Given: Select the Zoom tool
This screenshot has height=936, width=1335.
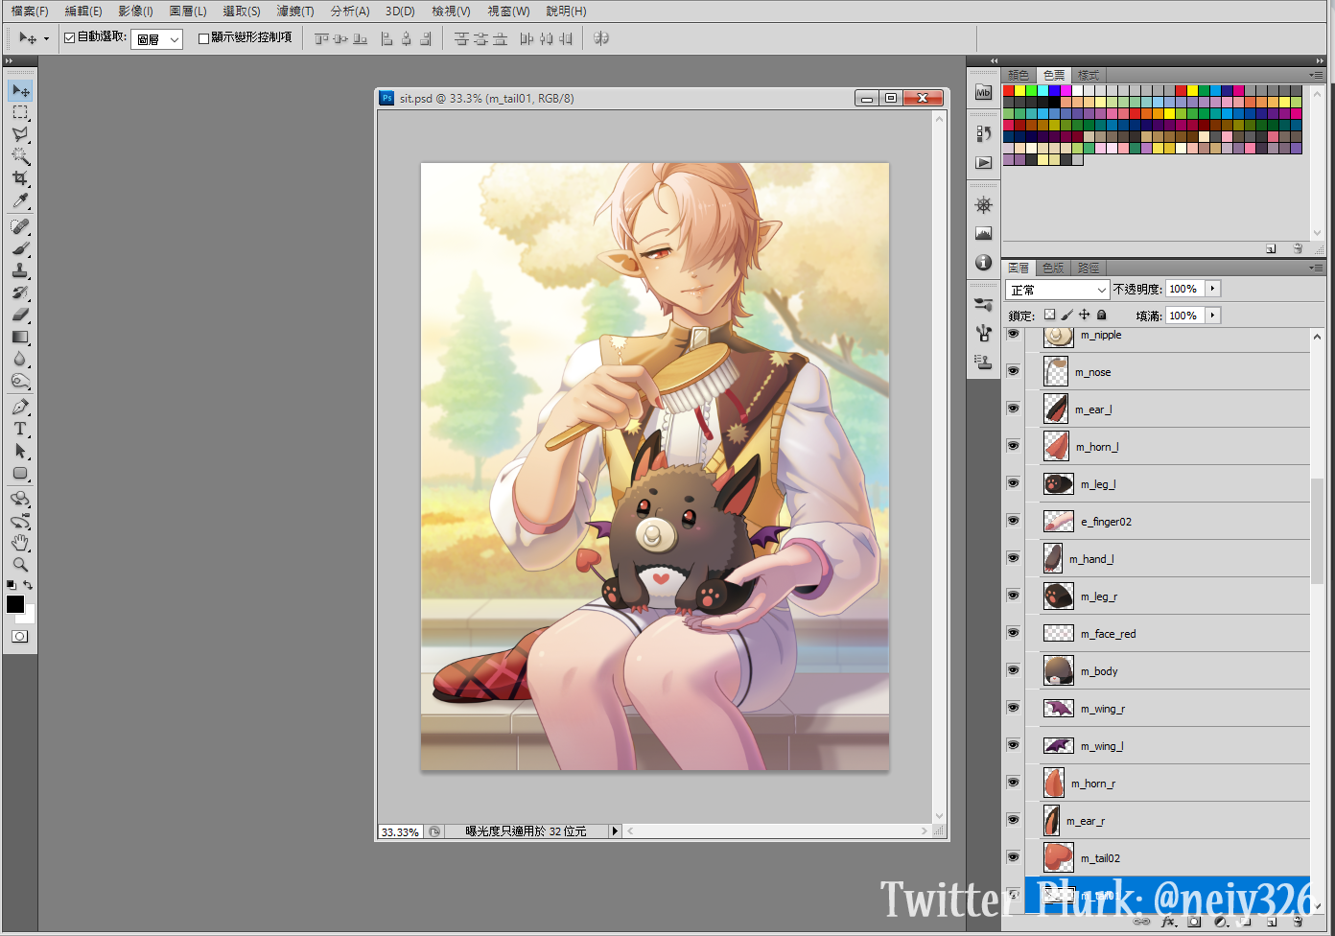Looking at the screenshot, I should pyautogui.click(x=20, y=565).
